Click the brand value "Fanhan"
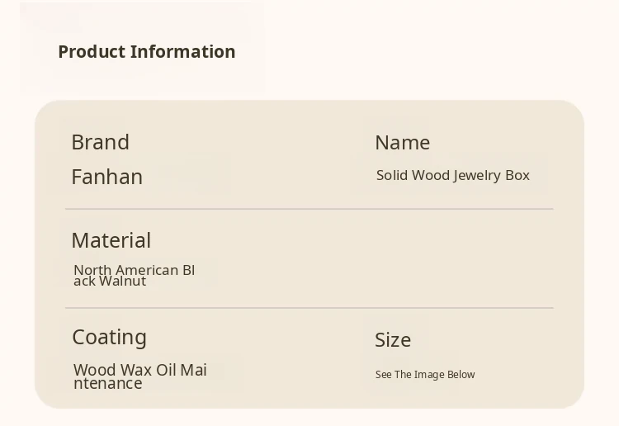Screen dimensions: 619x426 [106, 177]
